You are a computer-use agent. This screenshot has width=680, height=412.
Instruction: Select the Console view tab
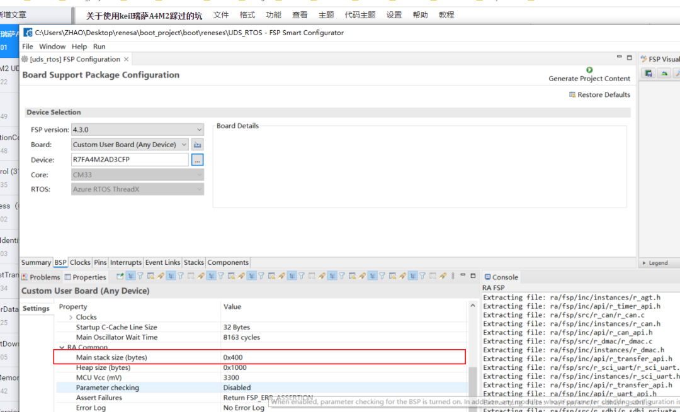(x=501, y=277)
